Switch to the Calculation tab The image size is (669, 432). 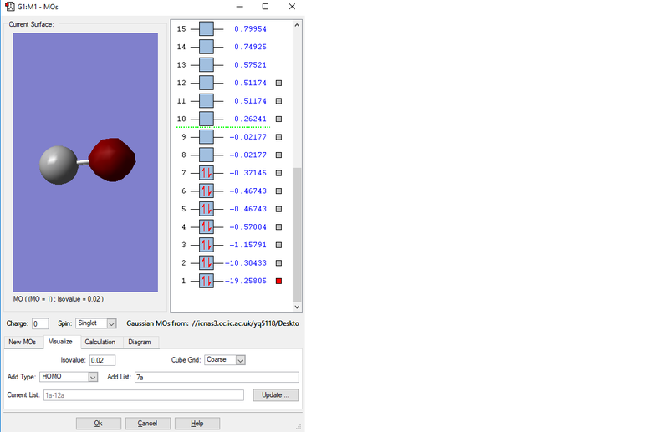click(x=100, y=342)
